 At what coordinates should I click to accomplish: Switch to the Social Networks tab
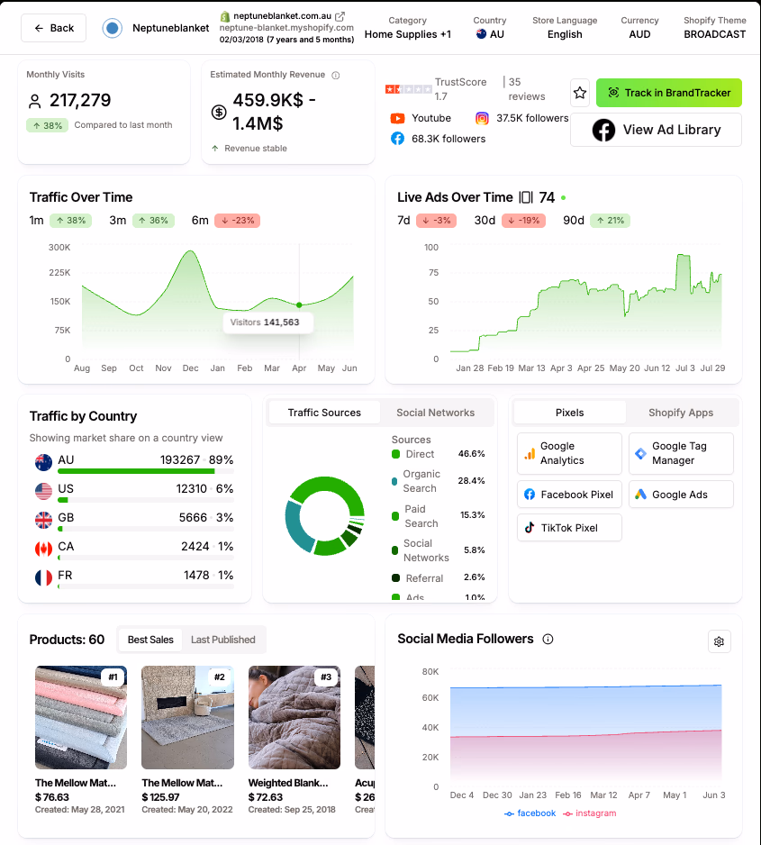coord(436,413)
